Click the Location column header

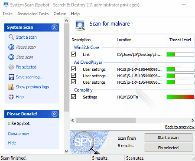(124, 40)
